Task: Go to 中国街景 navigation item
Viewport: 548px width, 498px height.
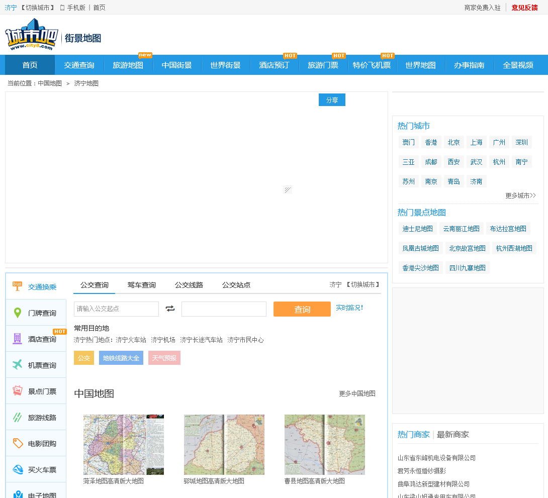Action: pyautogui.click(x=176, y=65)
